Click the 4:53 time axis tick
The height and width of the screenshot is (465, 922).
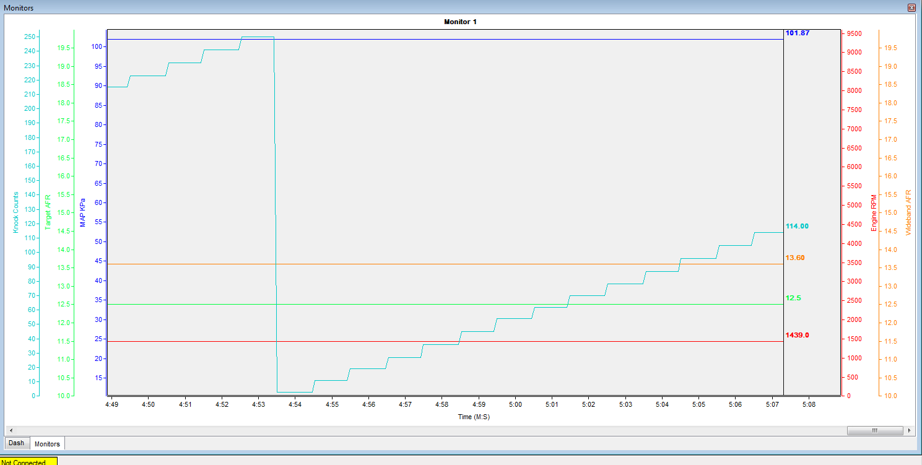258,404
